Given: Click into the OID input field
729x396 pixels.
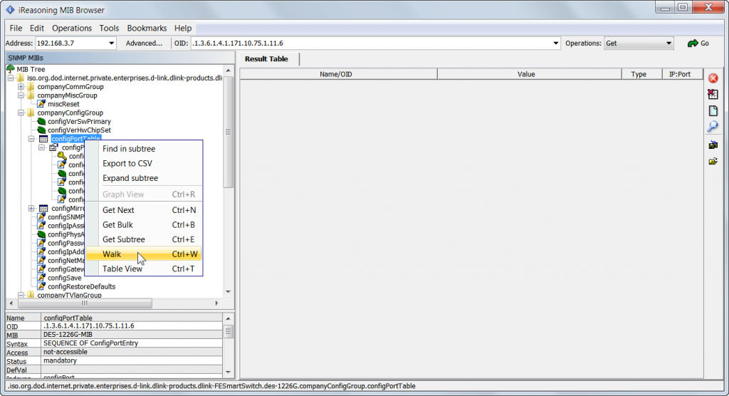Looking at the screenshot, I should click(370, 43).
